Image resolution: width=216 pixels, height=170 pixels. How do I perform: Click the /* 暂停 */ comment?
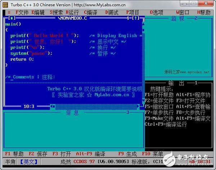click(103, 53)
